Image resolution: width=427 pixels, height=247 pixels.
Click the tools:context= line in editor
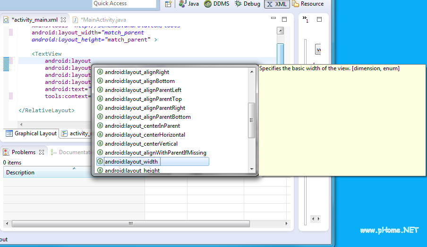(68, 96)
